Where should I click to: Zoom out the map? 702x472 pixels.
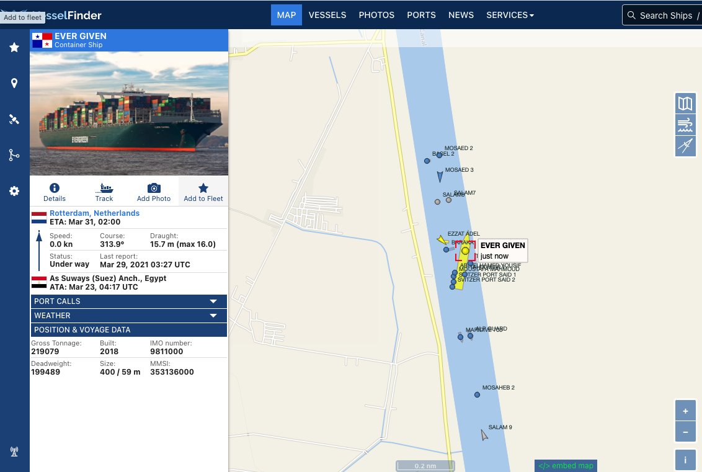click(x=685, y=432)
